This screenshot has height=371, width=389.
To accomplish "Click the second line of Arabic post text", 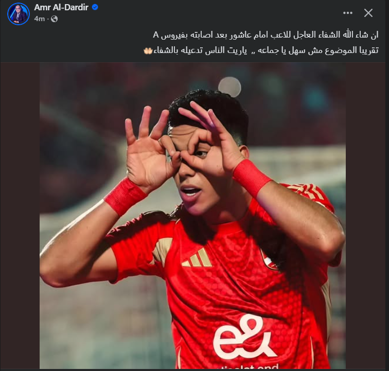I will click(261, 50).
